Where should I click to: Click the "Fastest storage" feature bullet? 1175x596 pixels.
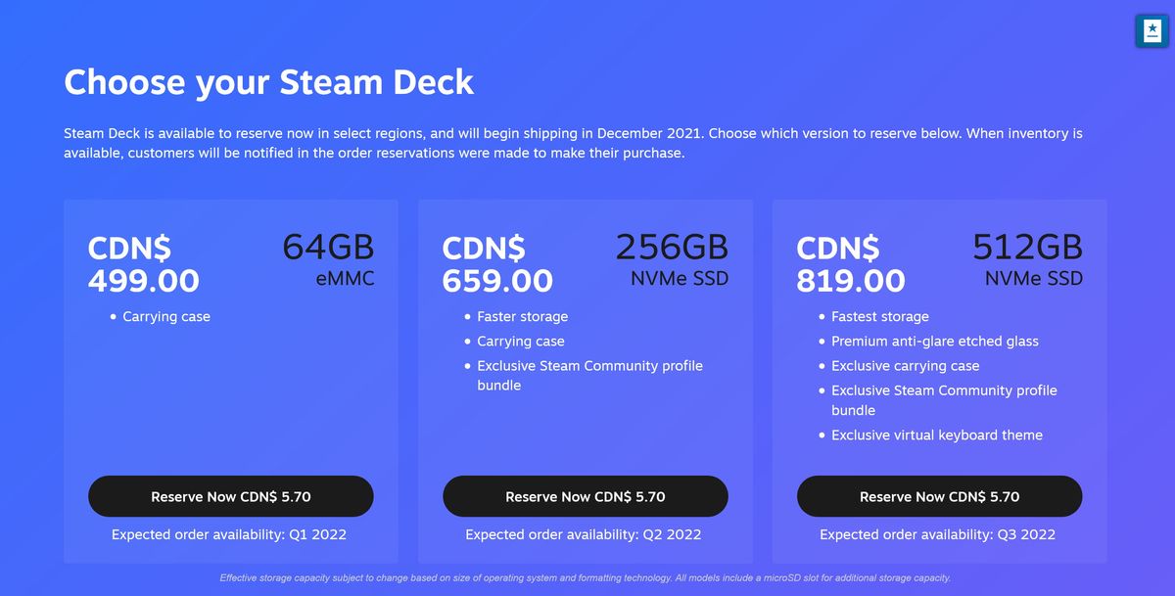880,317
